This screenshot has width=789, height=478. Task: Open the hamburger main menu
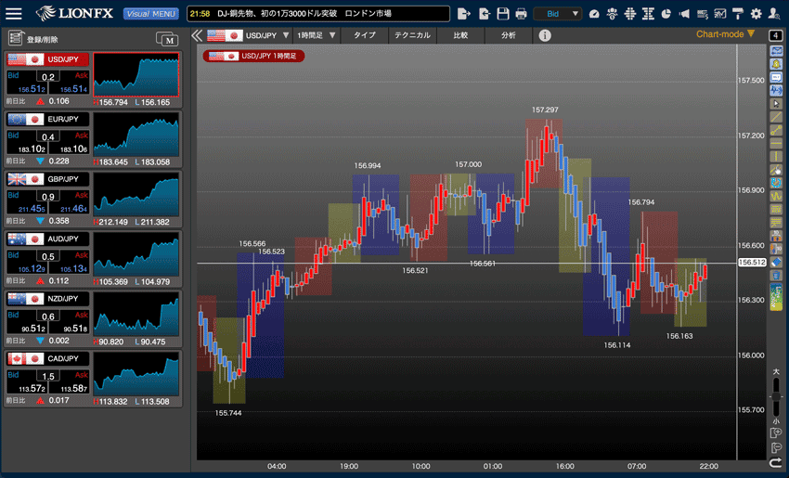click(15, 14)
